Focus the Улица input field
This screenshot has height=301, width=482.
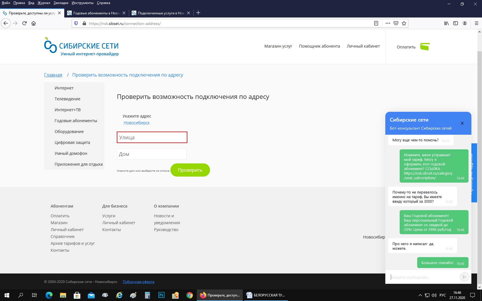point(152,137)
